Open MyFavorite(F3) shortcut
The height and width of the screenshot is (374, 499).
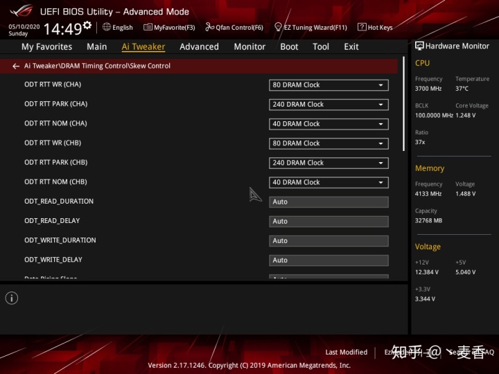pyautogui.click(x=169, y=27)
